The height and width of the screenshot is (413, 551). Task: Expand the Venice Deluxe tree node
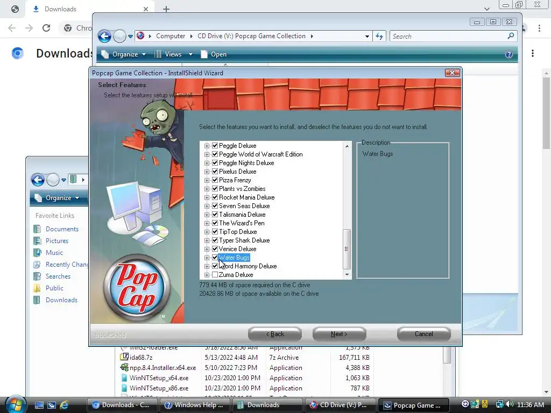point(207,249)
